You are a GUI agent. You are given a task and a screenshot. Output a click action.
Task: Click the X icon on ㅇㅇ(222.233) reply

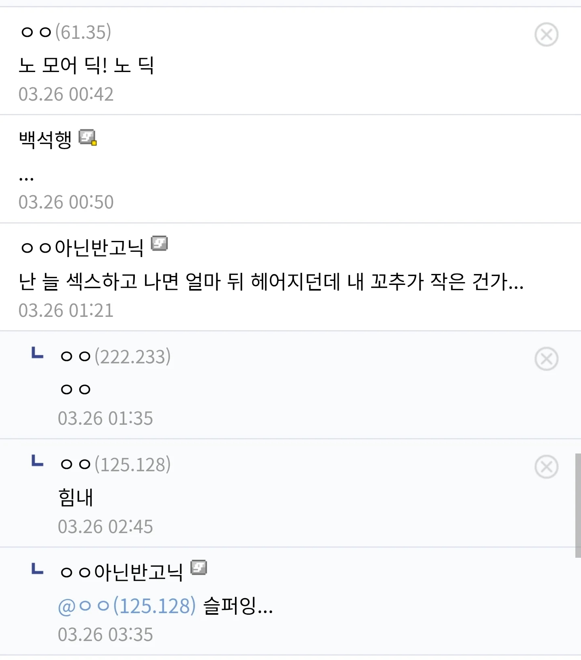pos(546,359)
